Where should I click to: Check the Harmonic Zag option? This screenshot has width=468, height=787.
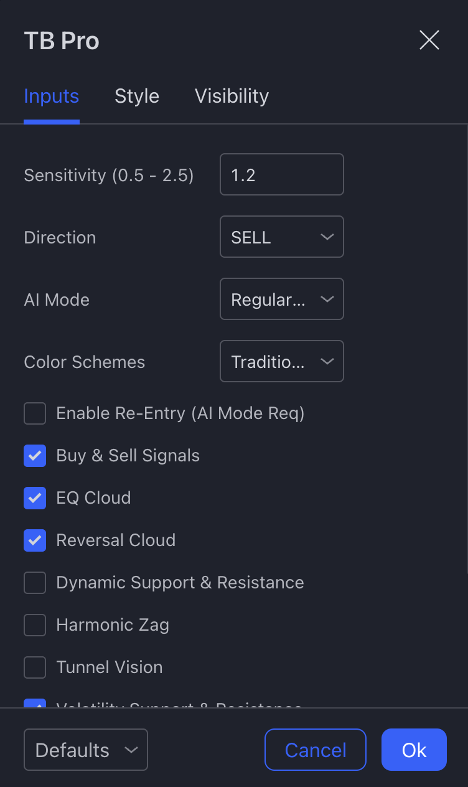pyautogui.click(x=35, y=625)
